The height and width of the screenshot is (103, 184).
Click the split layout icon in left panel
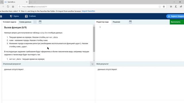click(40, 22)
